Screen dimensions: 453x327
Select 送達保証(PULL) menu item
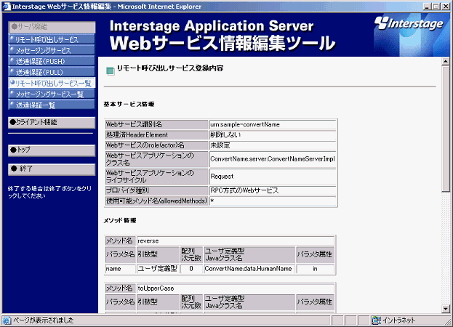coord(52,72)
